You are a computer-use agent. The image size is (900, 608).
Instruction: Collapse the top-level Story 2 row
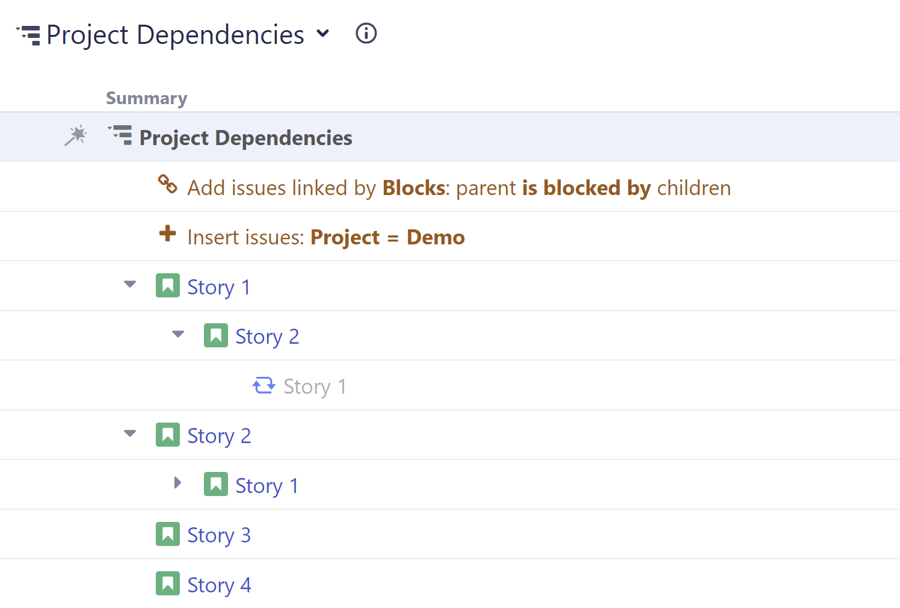pyautogui.click(x=130, y=433)
